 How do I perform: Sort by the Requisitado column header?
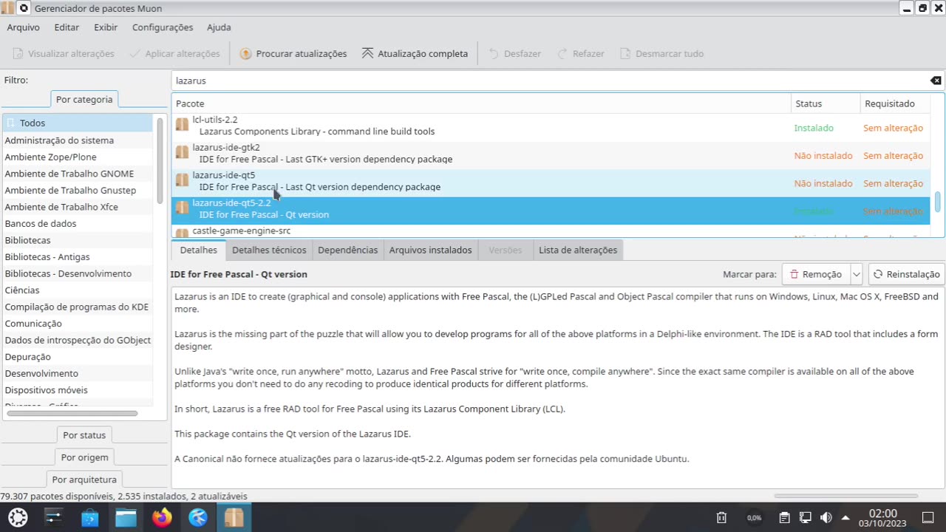click(895, 103)
